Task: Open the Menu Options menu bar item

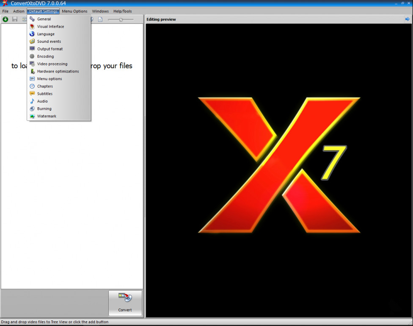Action: (x=74, y=11)
